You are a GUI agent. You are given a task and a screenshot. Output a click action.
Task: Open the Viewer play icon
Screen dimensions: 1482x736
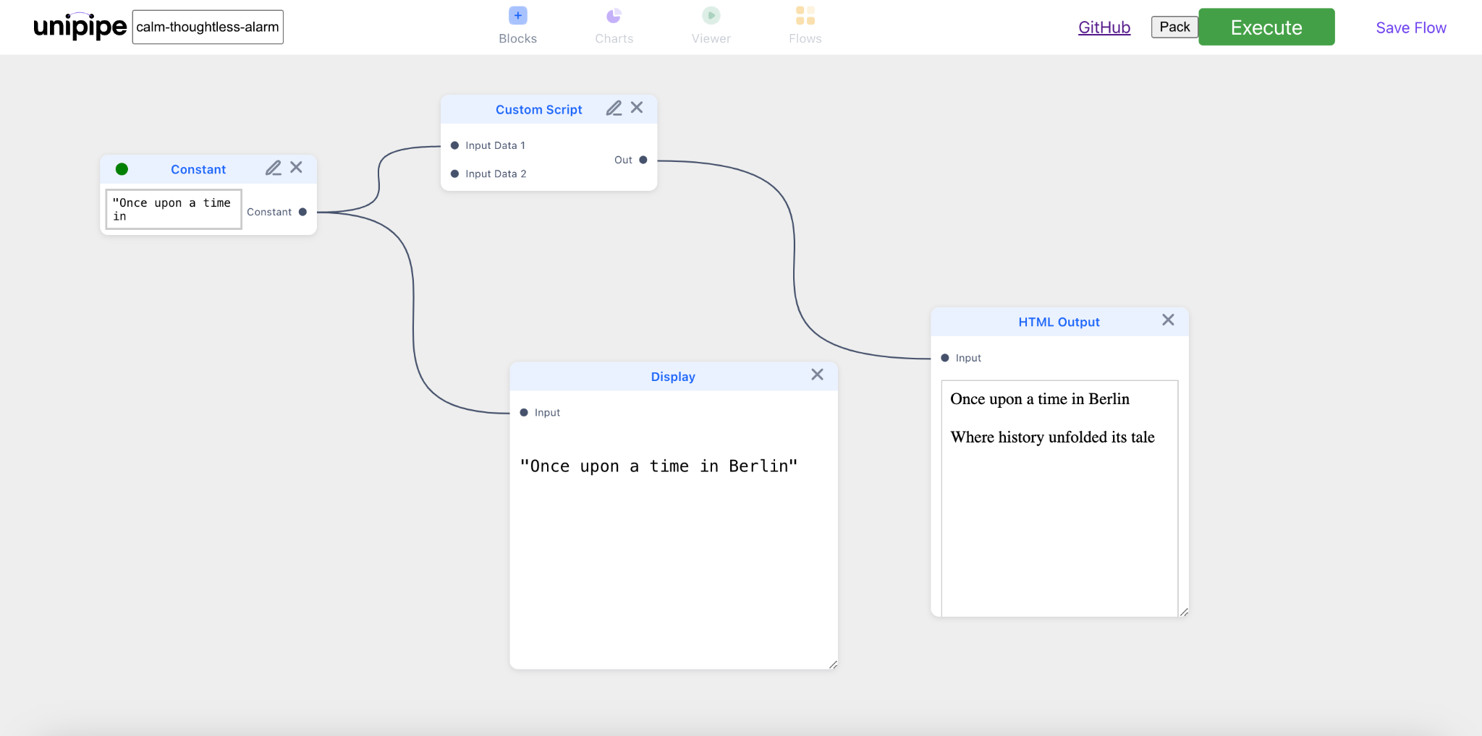[x=711, y=16]
